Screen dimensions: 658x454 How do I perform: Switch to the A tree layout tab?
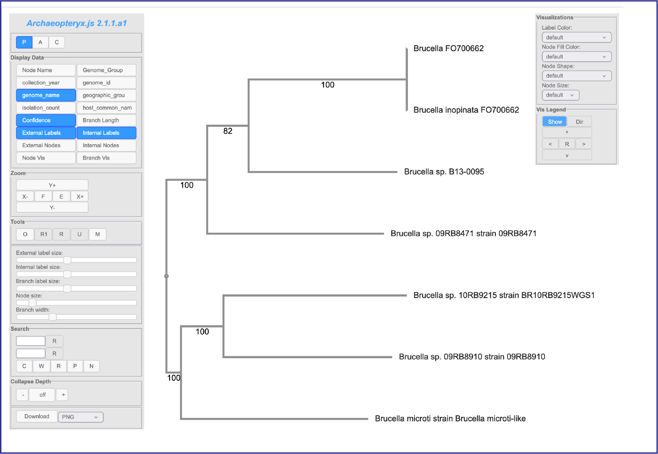click(40, 42)
